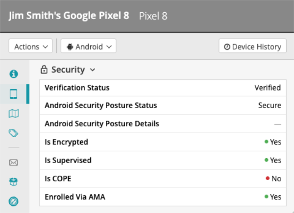Viewport: 294px width, 213px height.
Task: Open the Actions dropdown
Action: click(30, 47)
